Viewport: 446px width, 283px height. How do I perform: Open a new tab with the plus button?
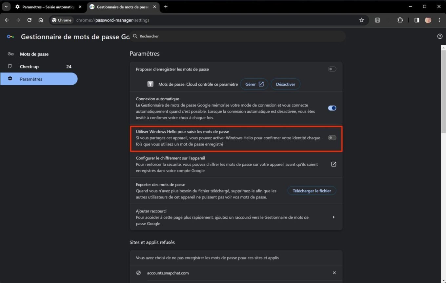pos(166,7)
